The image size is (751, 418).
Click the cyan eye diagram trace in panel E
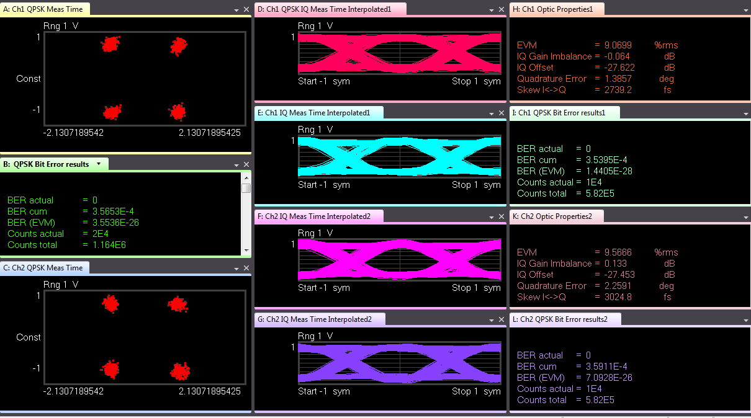[x=399, y=158]
